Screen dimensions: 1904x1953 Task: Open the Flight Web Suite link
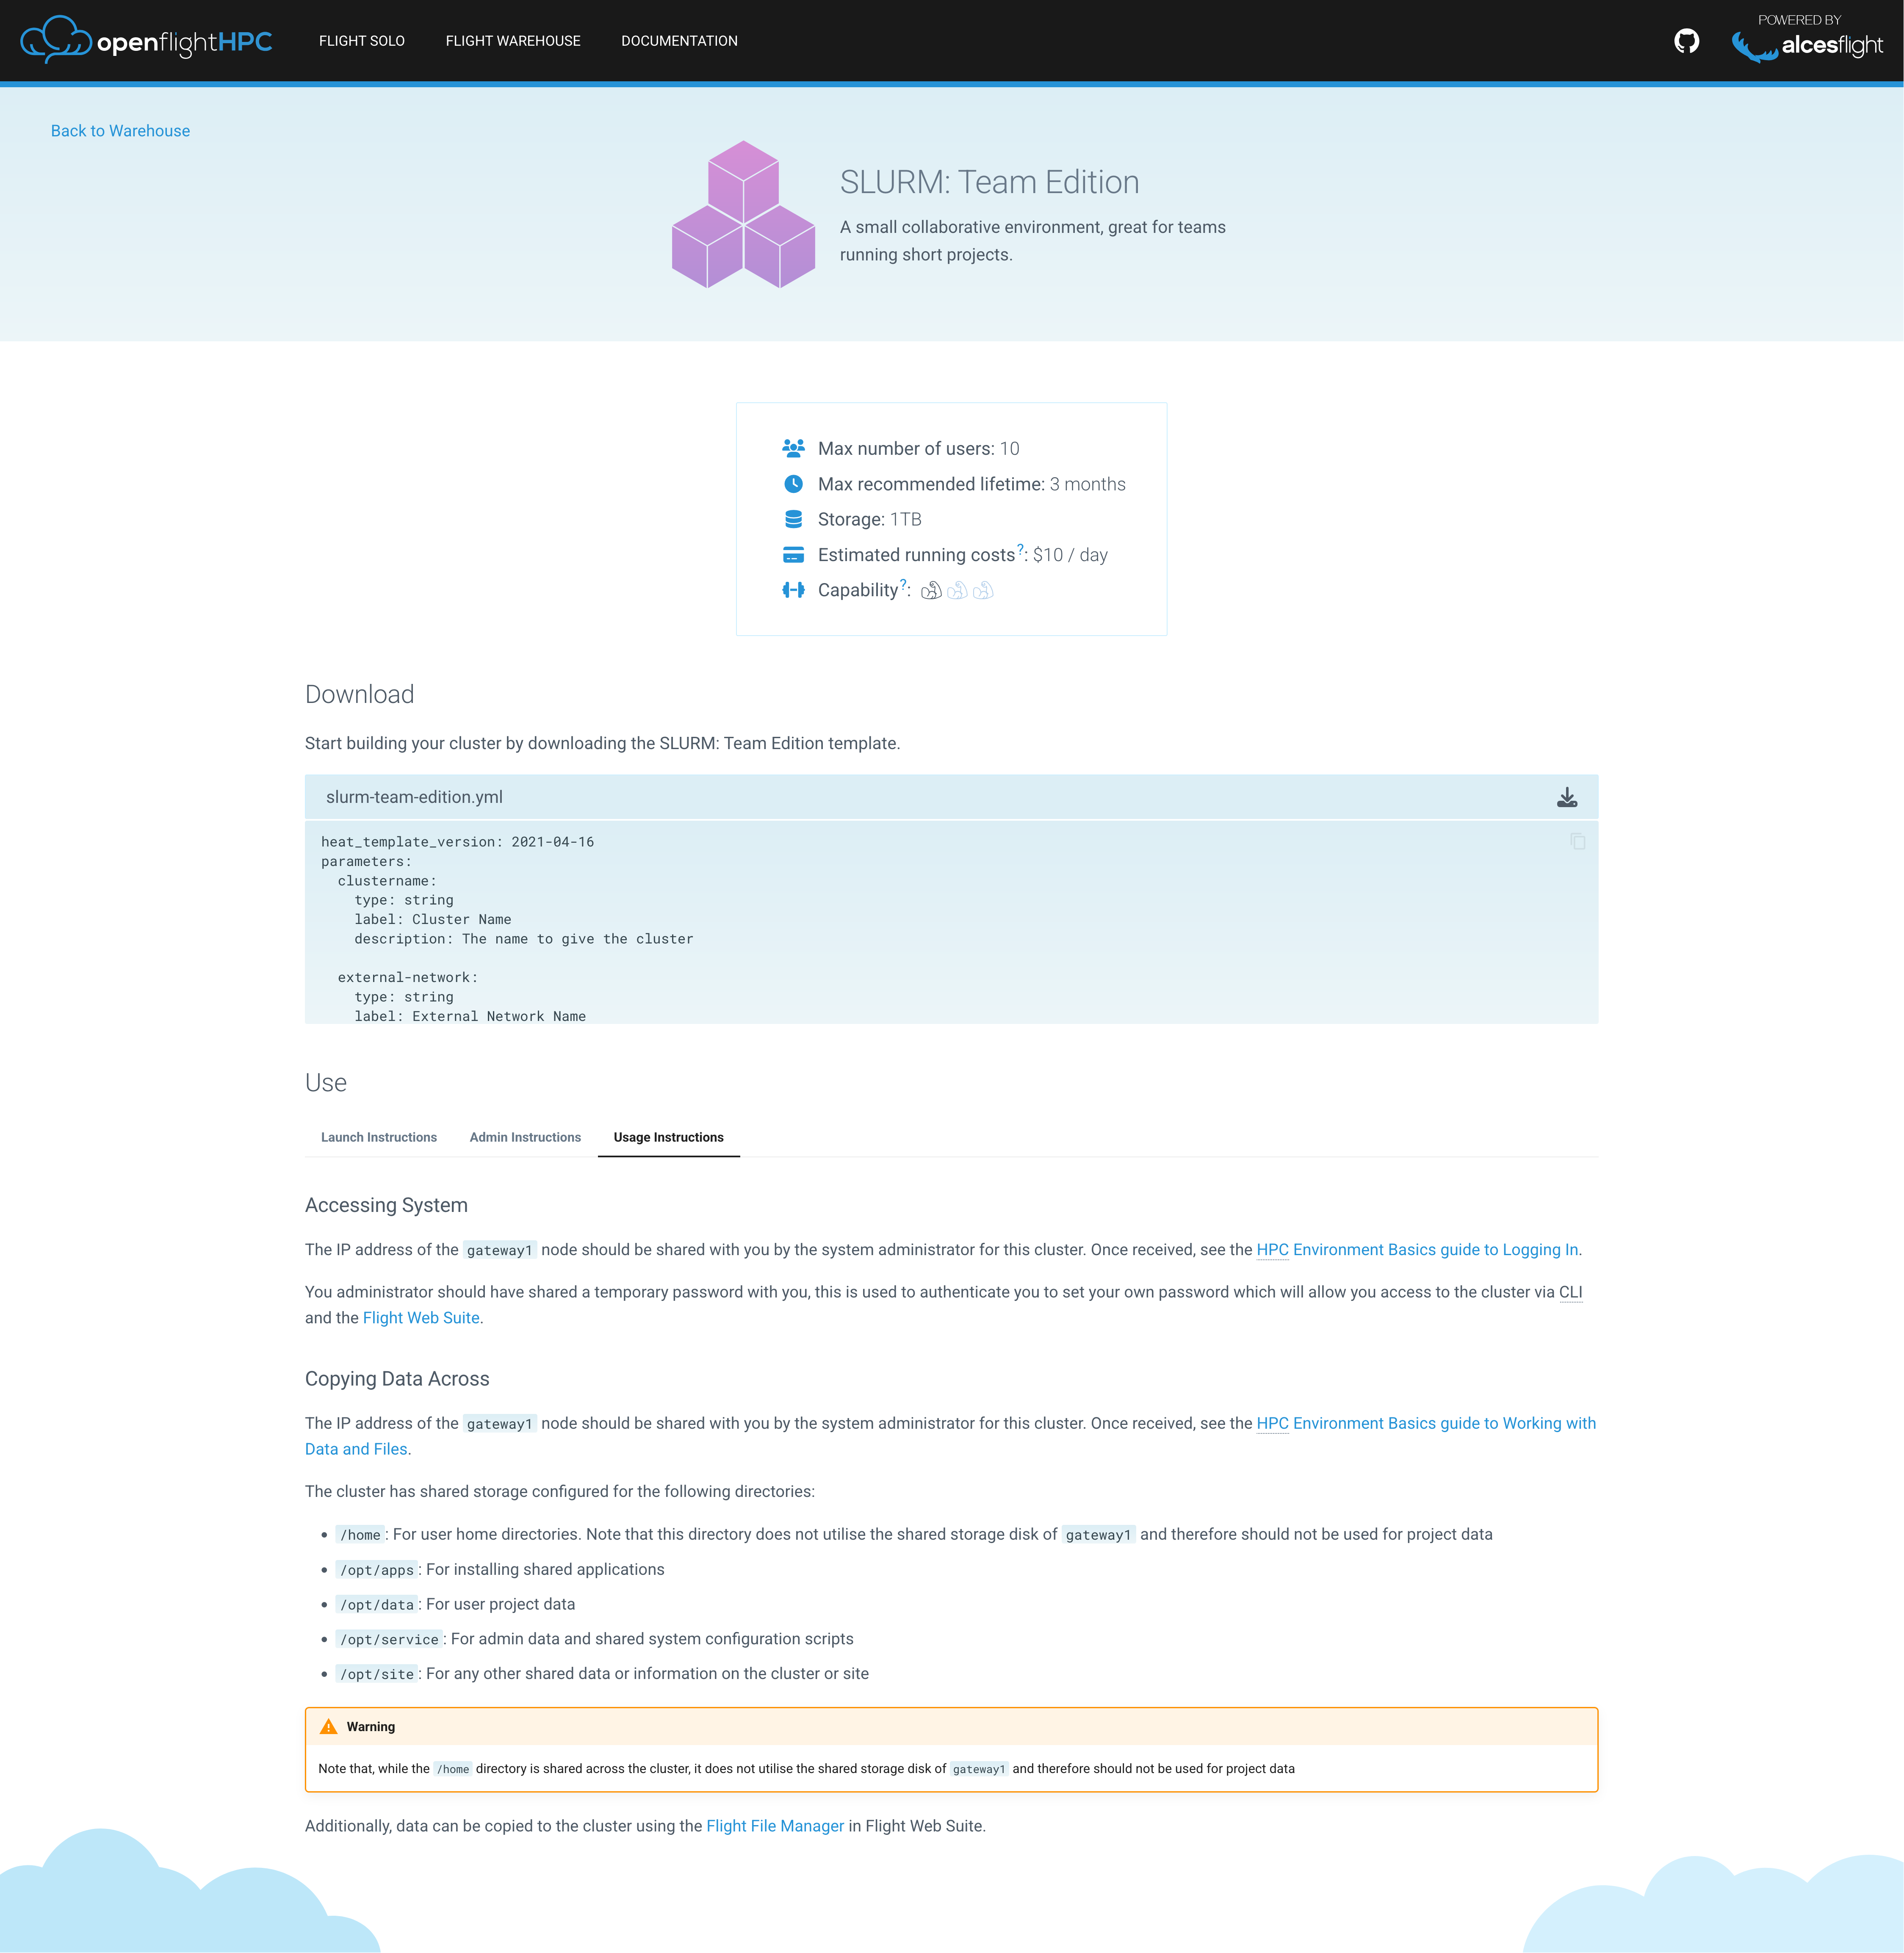[421, 1318]
